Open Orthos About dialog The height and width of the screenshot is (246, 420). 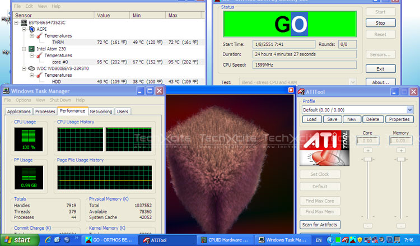380,82
